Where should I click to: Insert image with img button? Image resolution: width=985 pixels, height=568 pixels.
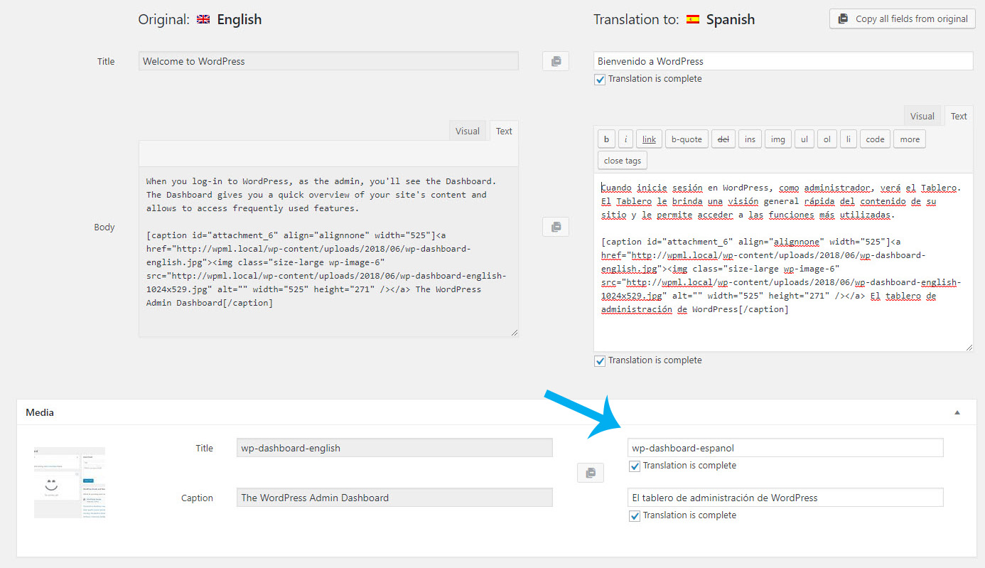coord(778,139)
